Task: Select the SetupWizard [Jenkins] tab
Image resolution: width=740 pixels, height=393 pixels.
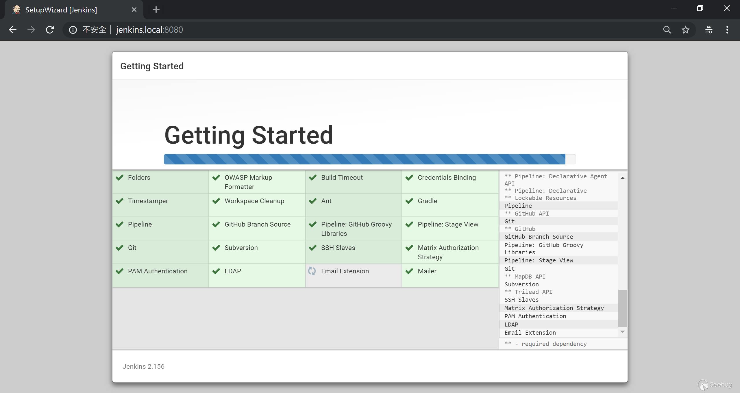Action: coord(61,10)
